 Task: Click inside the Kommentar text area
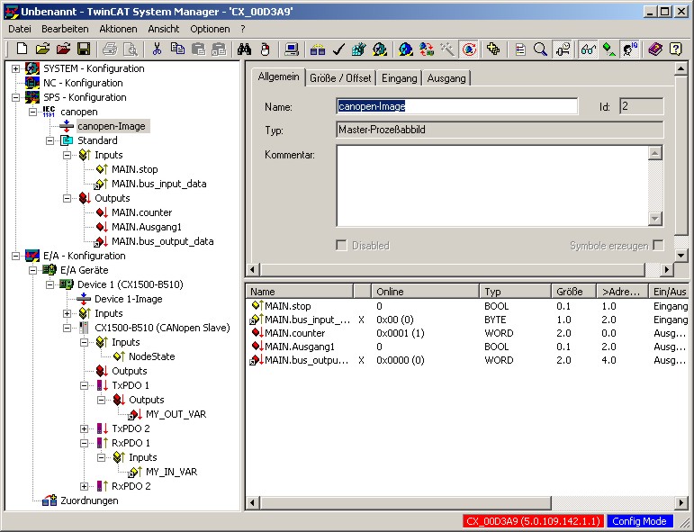[492, 186]
